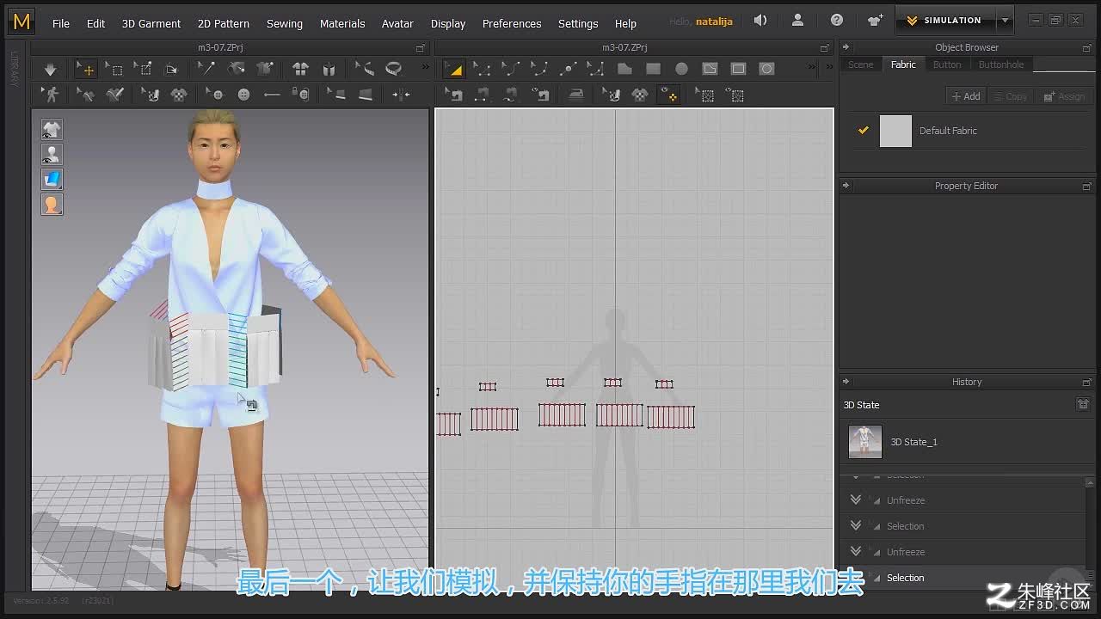Click the Assign fabric button
Viewport: 1101px width, 619px height.
[1064, 96]
